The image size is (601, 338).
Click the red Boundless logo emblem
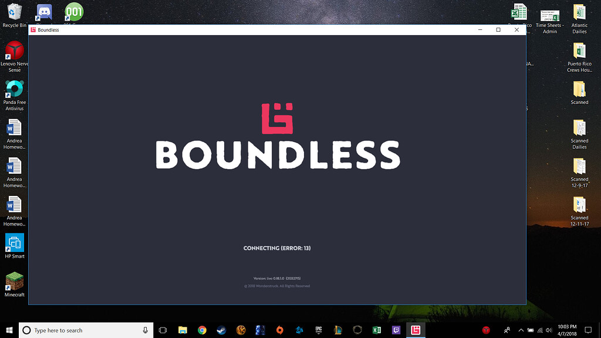coord(277,119)
